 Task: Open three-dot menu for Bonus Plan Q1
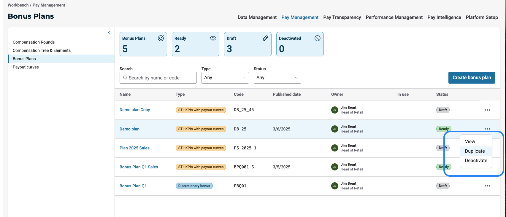pos(487,186)
